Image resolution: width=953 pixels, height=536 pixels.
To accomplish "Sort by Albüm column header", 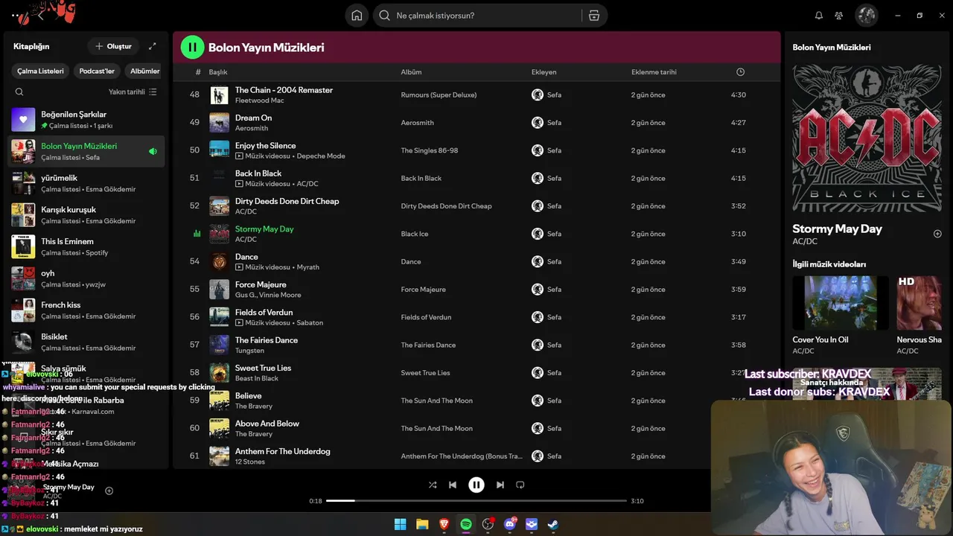I will pos(411,72).
